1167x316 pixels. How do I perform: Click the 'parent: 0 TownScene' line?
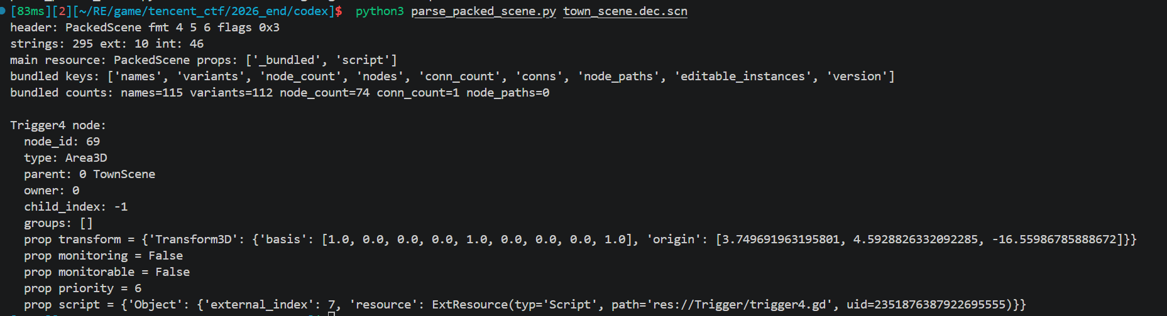click(89, 174)
